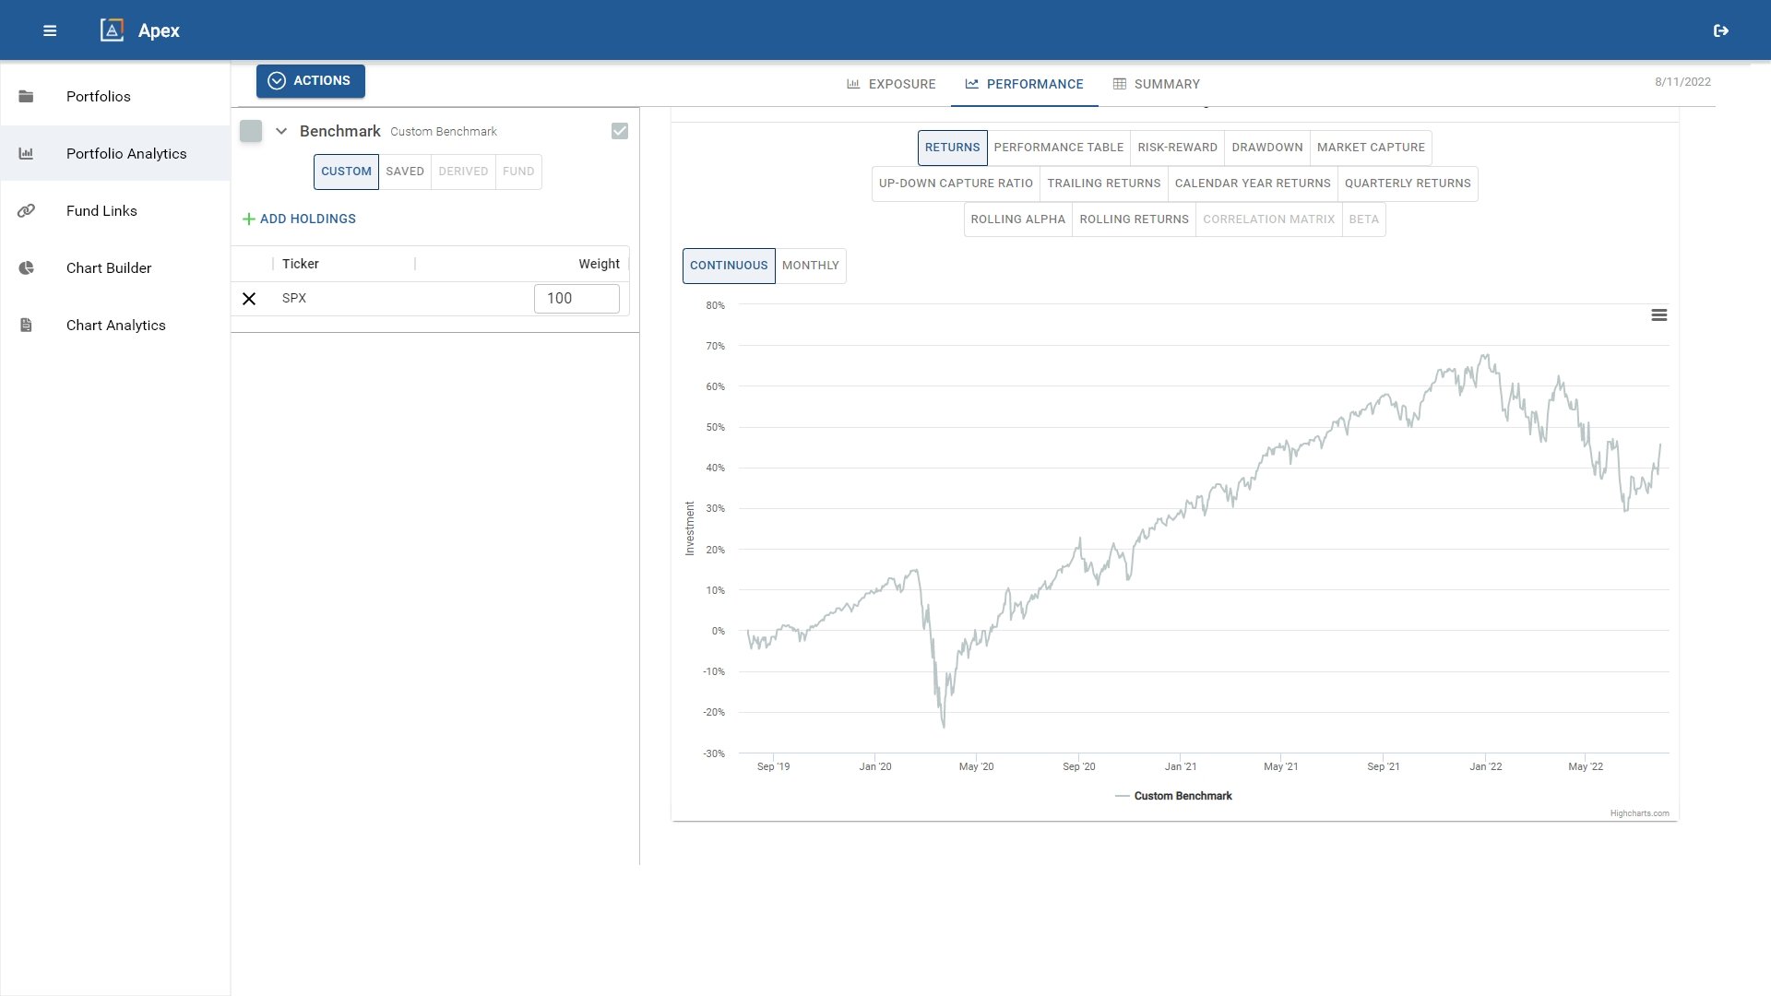Open Chart Builder in the sidebar

coord(115,267)
